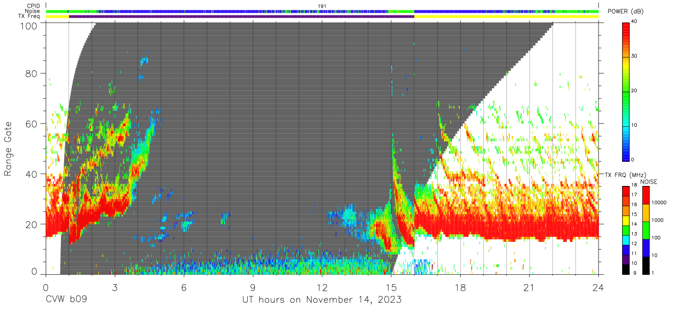673x311 pixels.
Task: Click the TX Freq strip bar above plot
Action: pyautogui.click(x=322, y=16)
